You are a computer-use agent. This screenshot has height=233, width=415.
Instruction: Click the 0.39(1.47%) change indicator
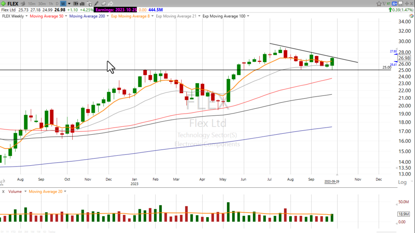point(401,10)
